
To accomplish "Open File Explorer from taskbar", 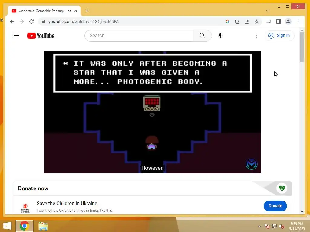I will click(43, 226).
